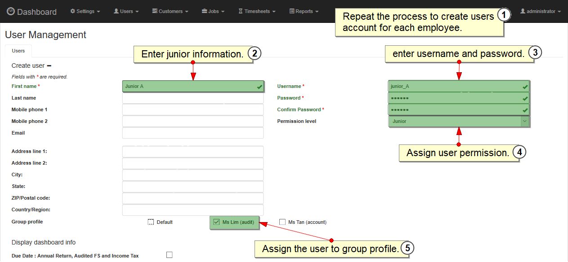
Task: Select the Users tab
Action: 18,51
